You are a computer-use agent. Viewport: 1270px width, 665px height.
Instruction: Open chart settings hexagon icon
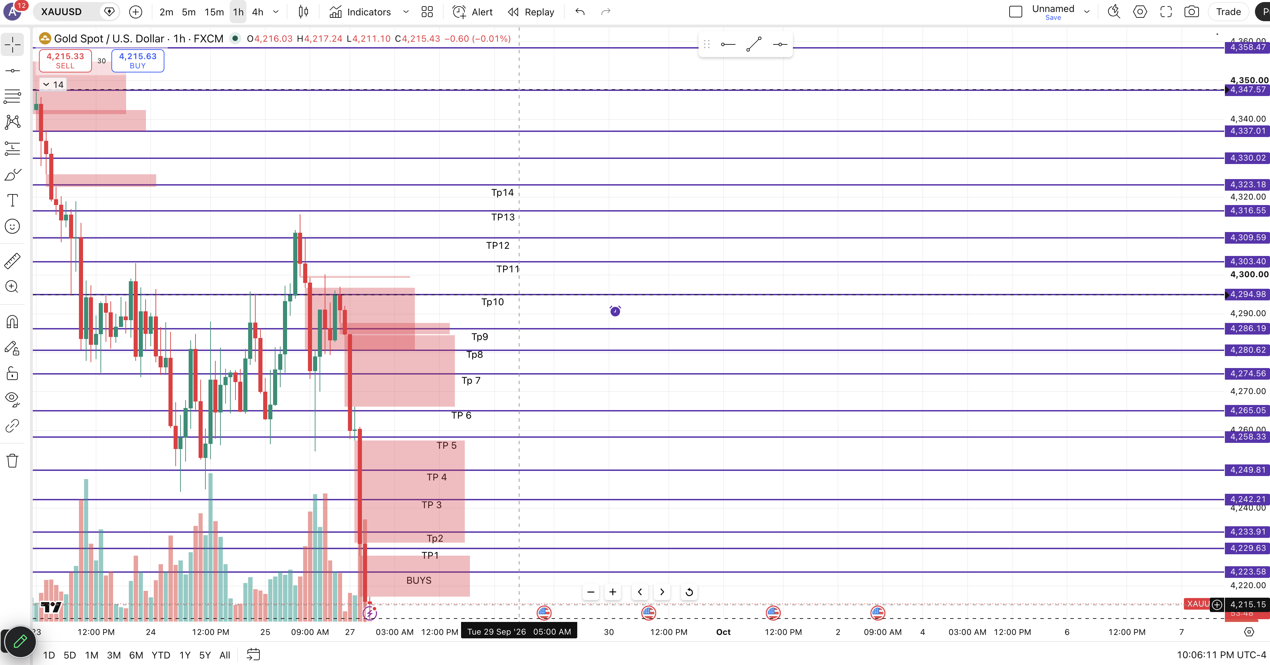pos(1140,12)
